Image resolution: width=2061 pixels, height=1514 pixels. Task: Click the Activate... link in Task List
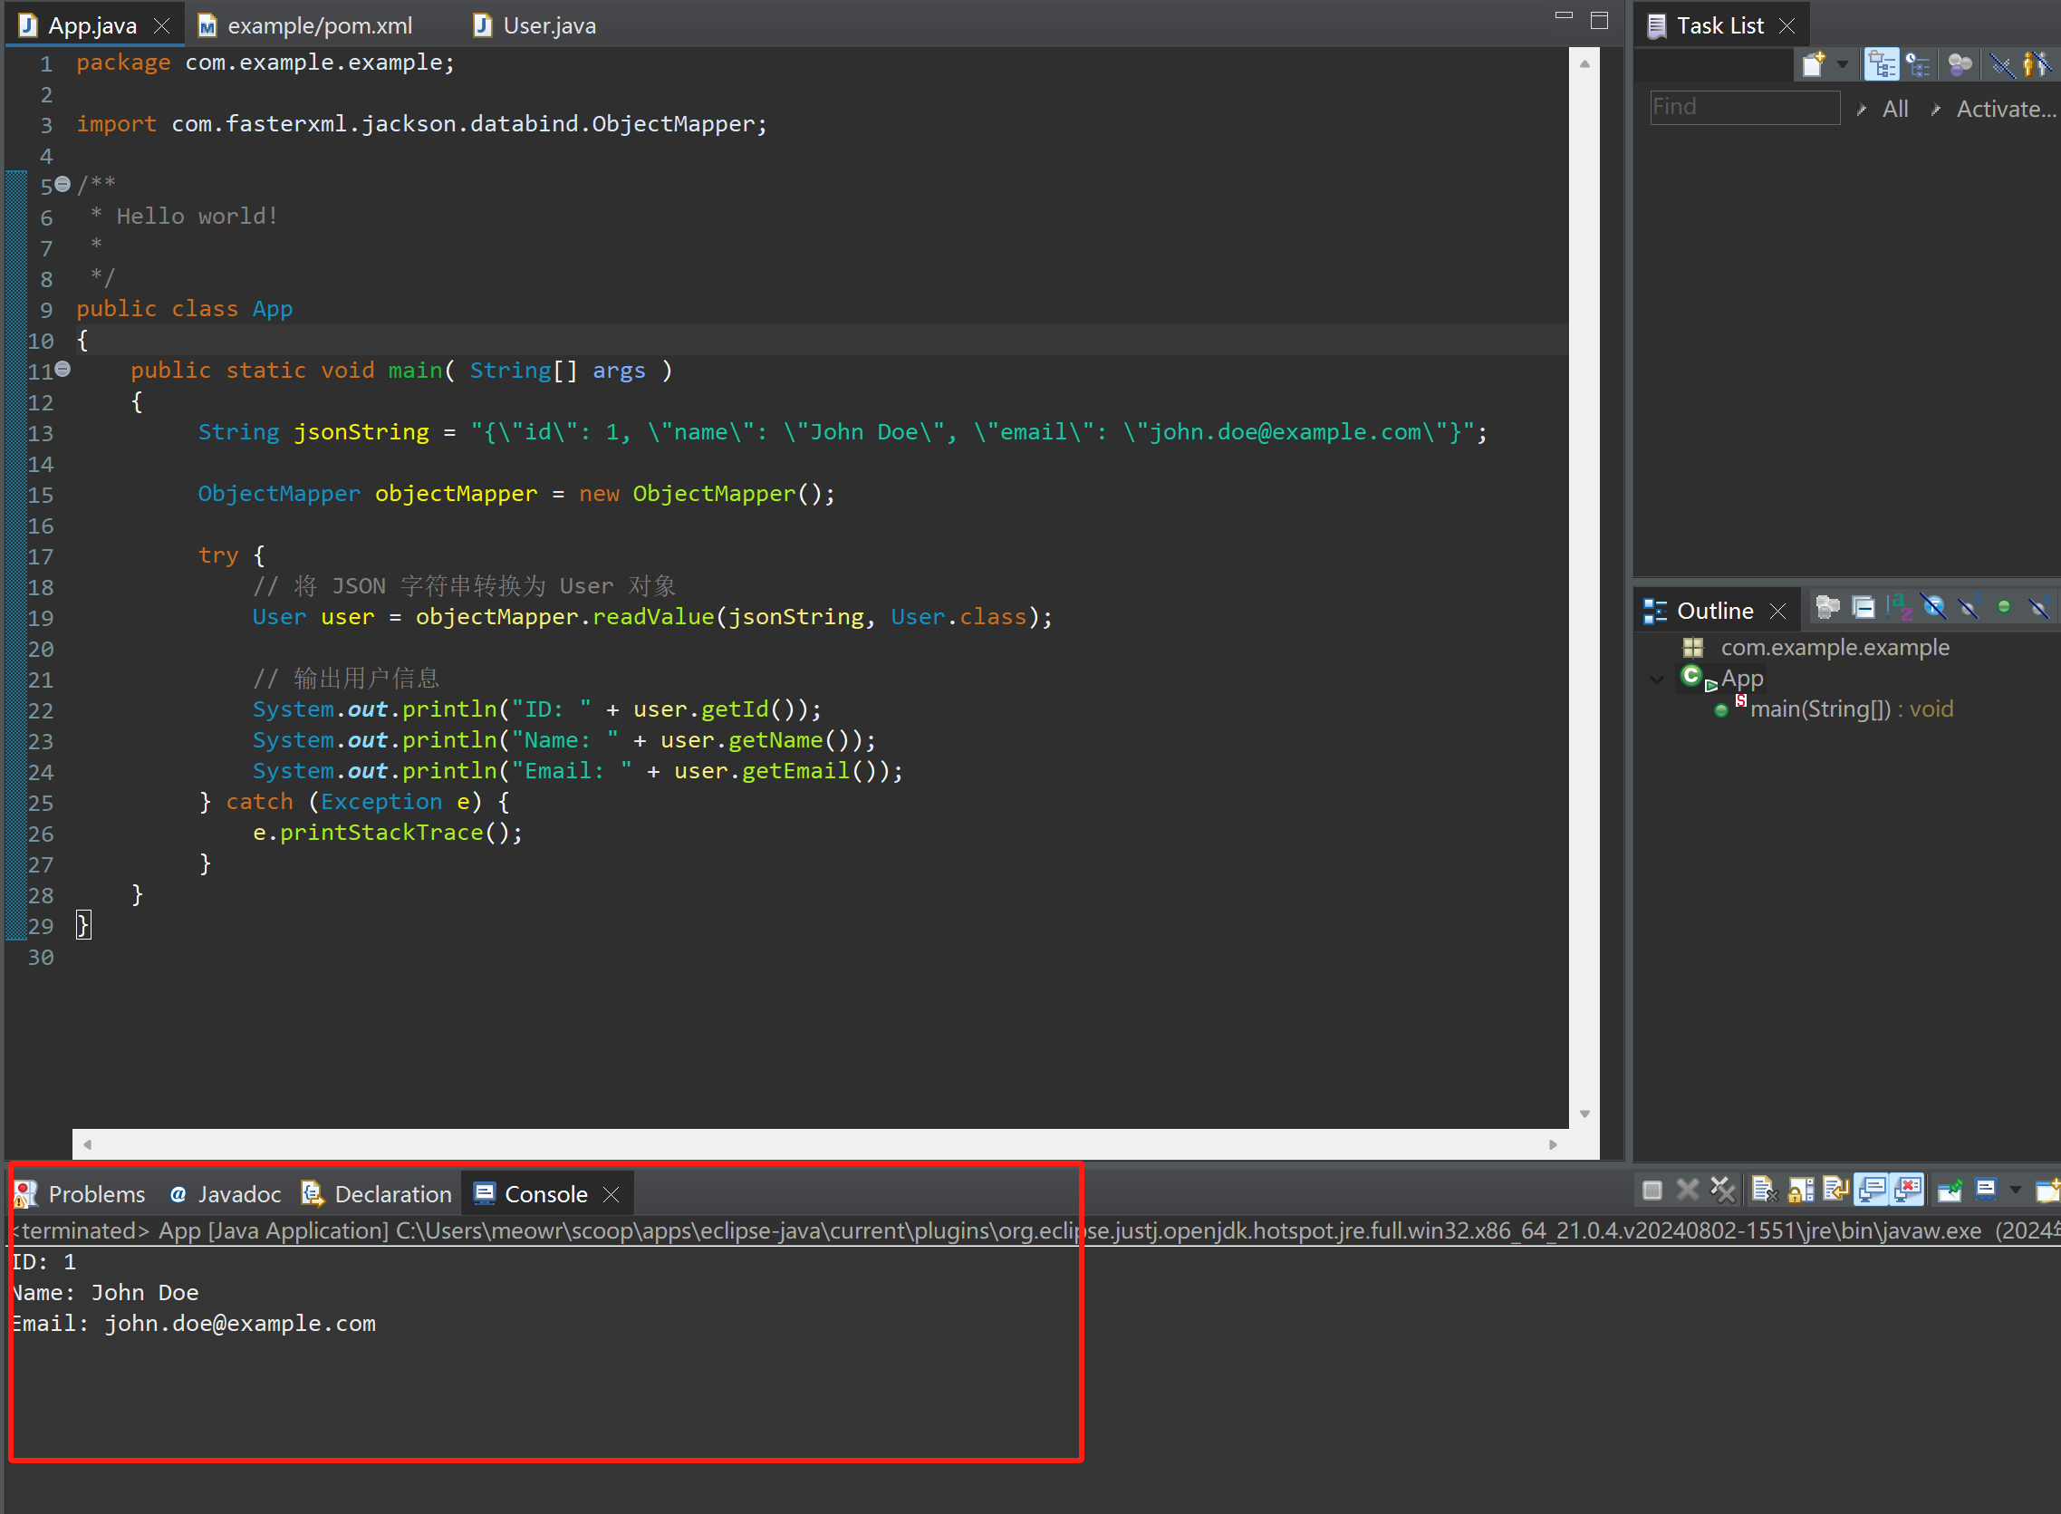click(x=2005, y=109)
